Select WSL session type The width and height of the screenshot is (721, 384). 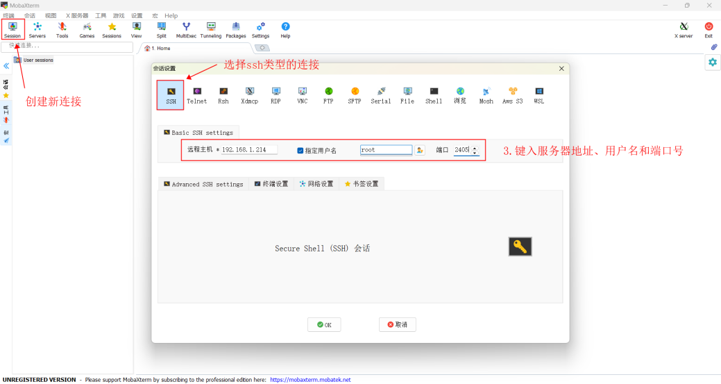click(539, 96)
